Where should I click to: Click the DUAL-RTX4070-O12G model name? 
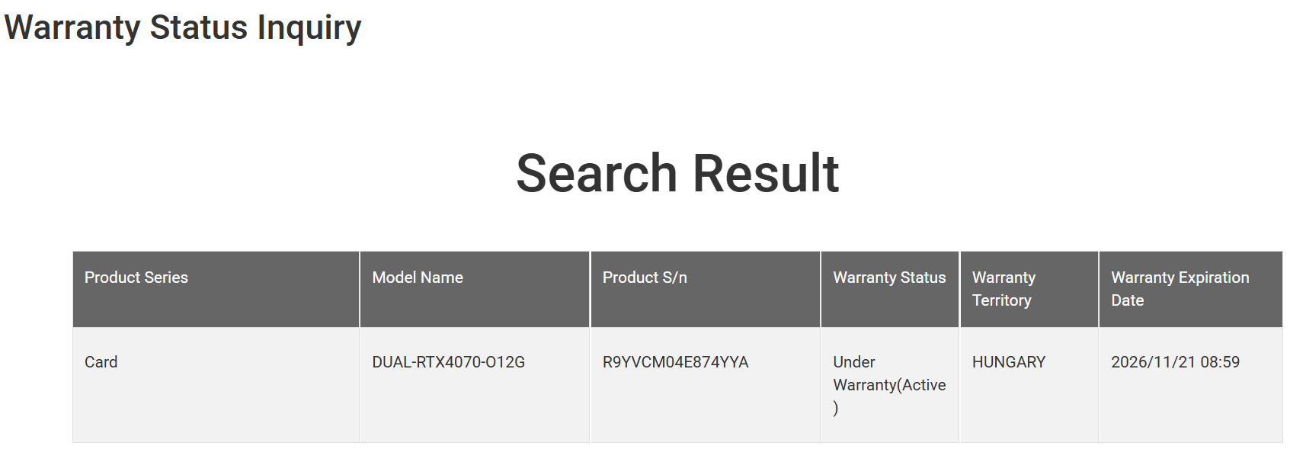448,362
